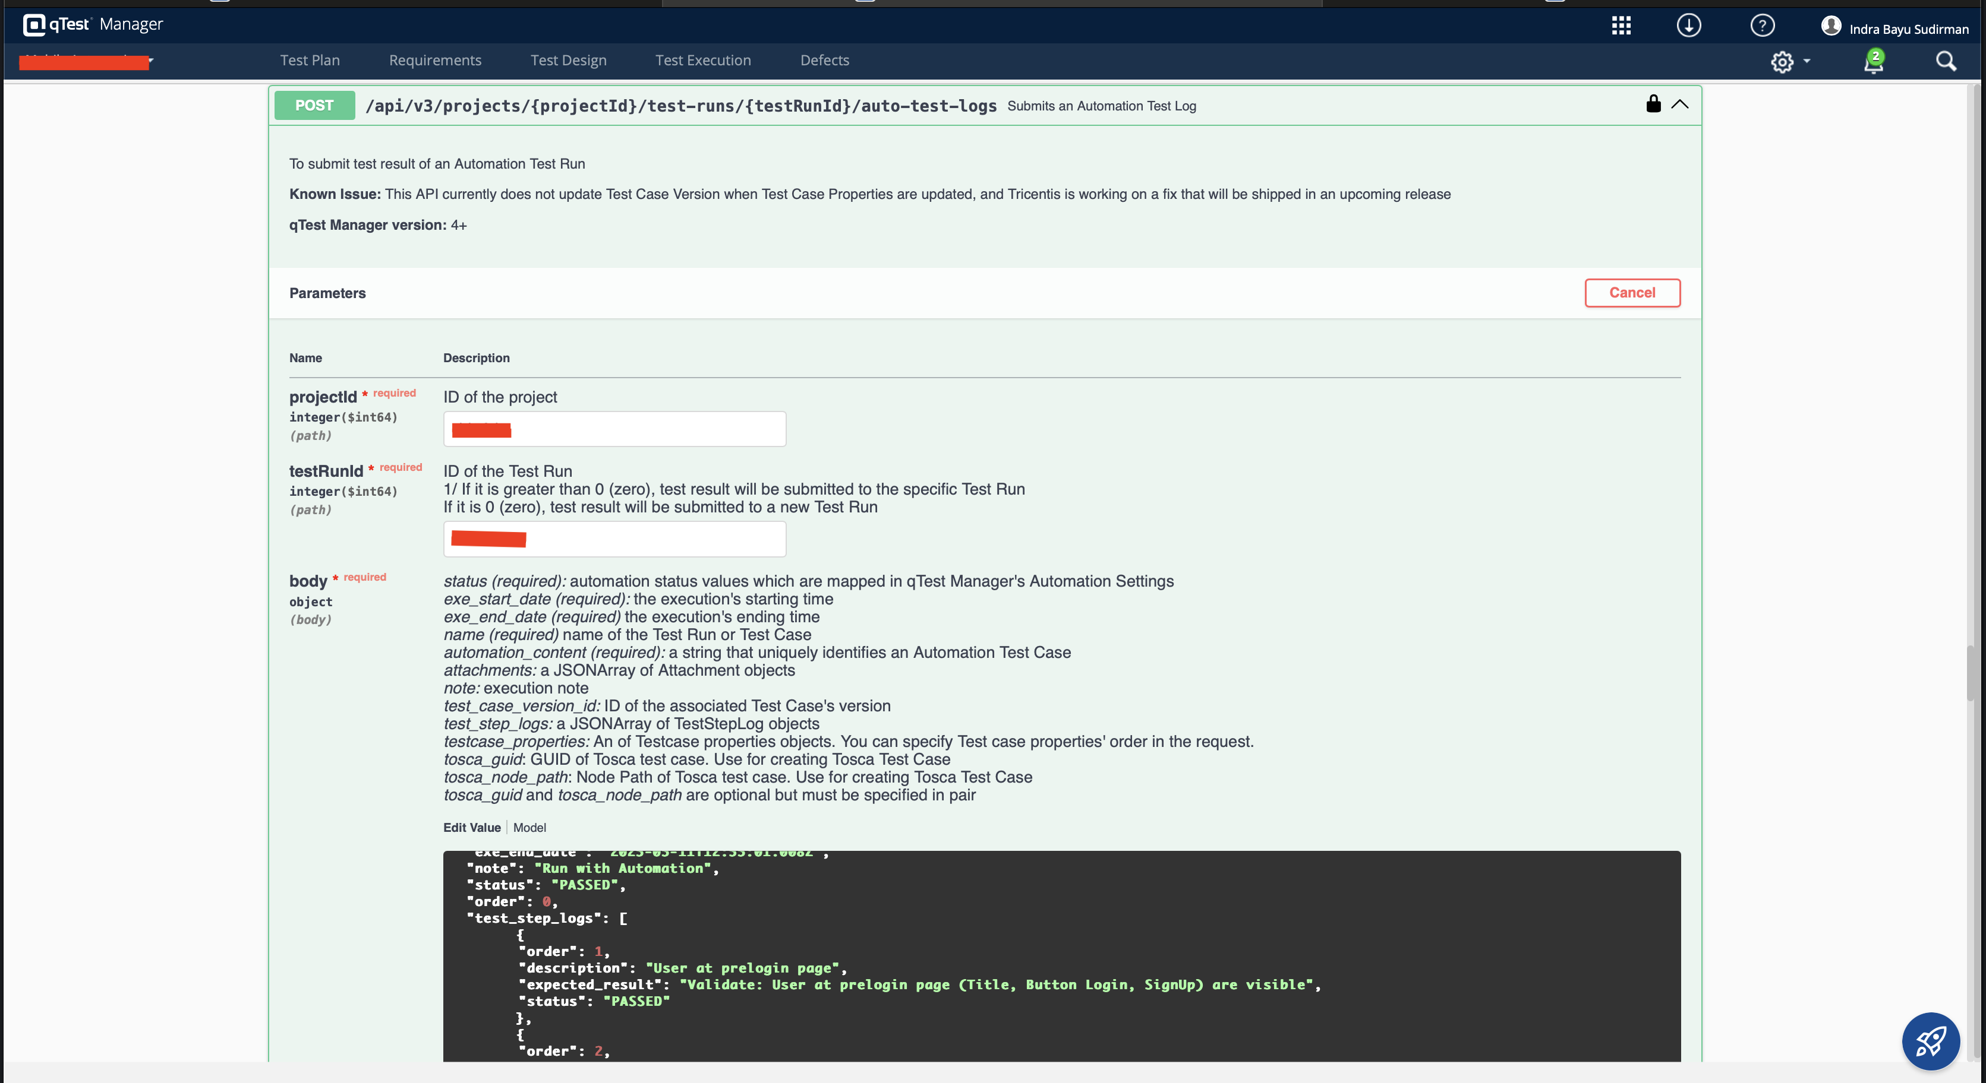Select the Edit Value link
This screenshot has height=1083, width=1986.
click(x=471, y=827)
